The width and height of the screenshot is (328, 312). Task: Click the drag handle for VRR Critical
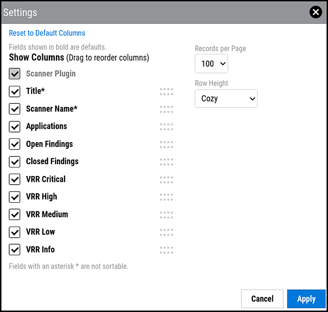pyautogui.click(x=166, y=179)
